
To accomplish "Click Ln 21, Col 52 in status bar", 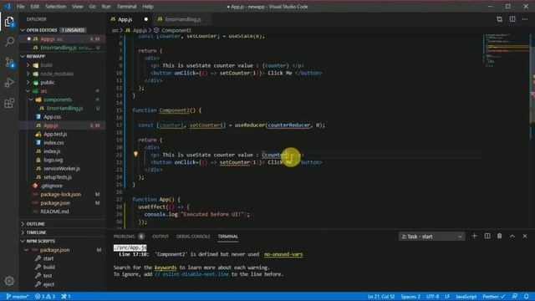I will (381, 297).
